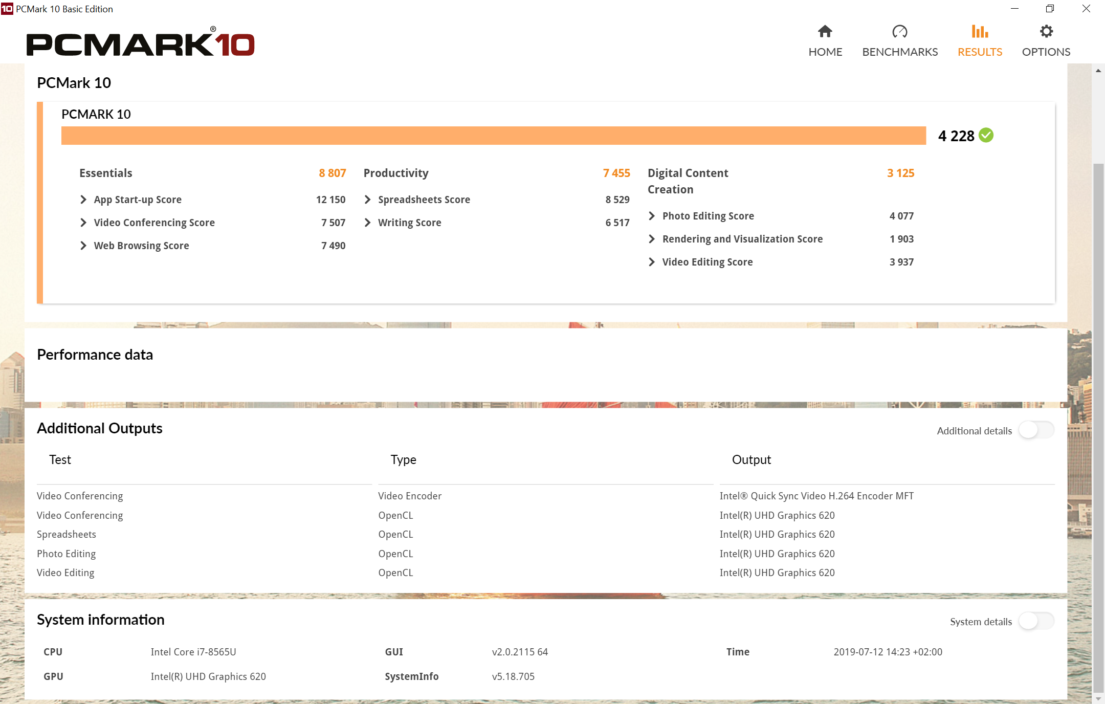Screen dimensions: 1105x704
Task: Click the Video Encoder type cell
Action: pos(410,496)
